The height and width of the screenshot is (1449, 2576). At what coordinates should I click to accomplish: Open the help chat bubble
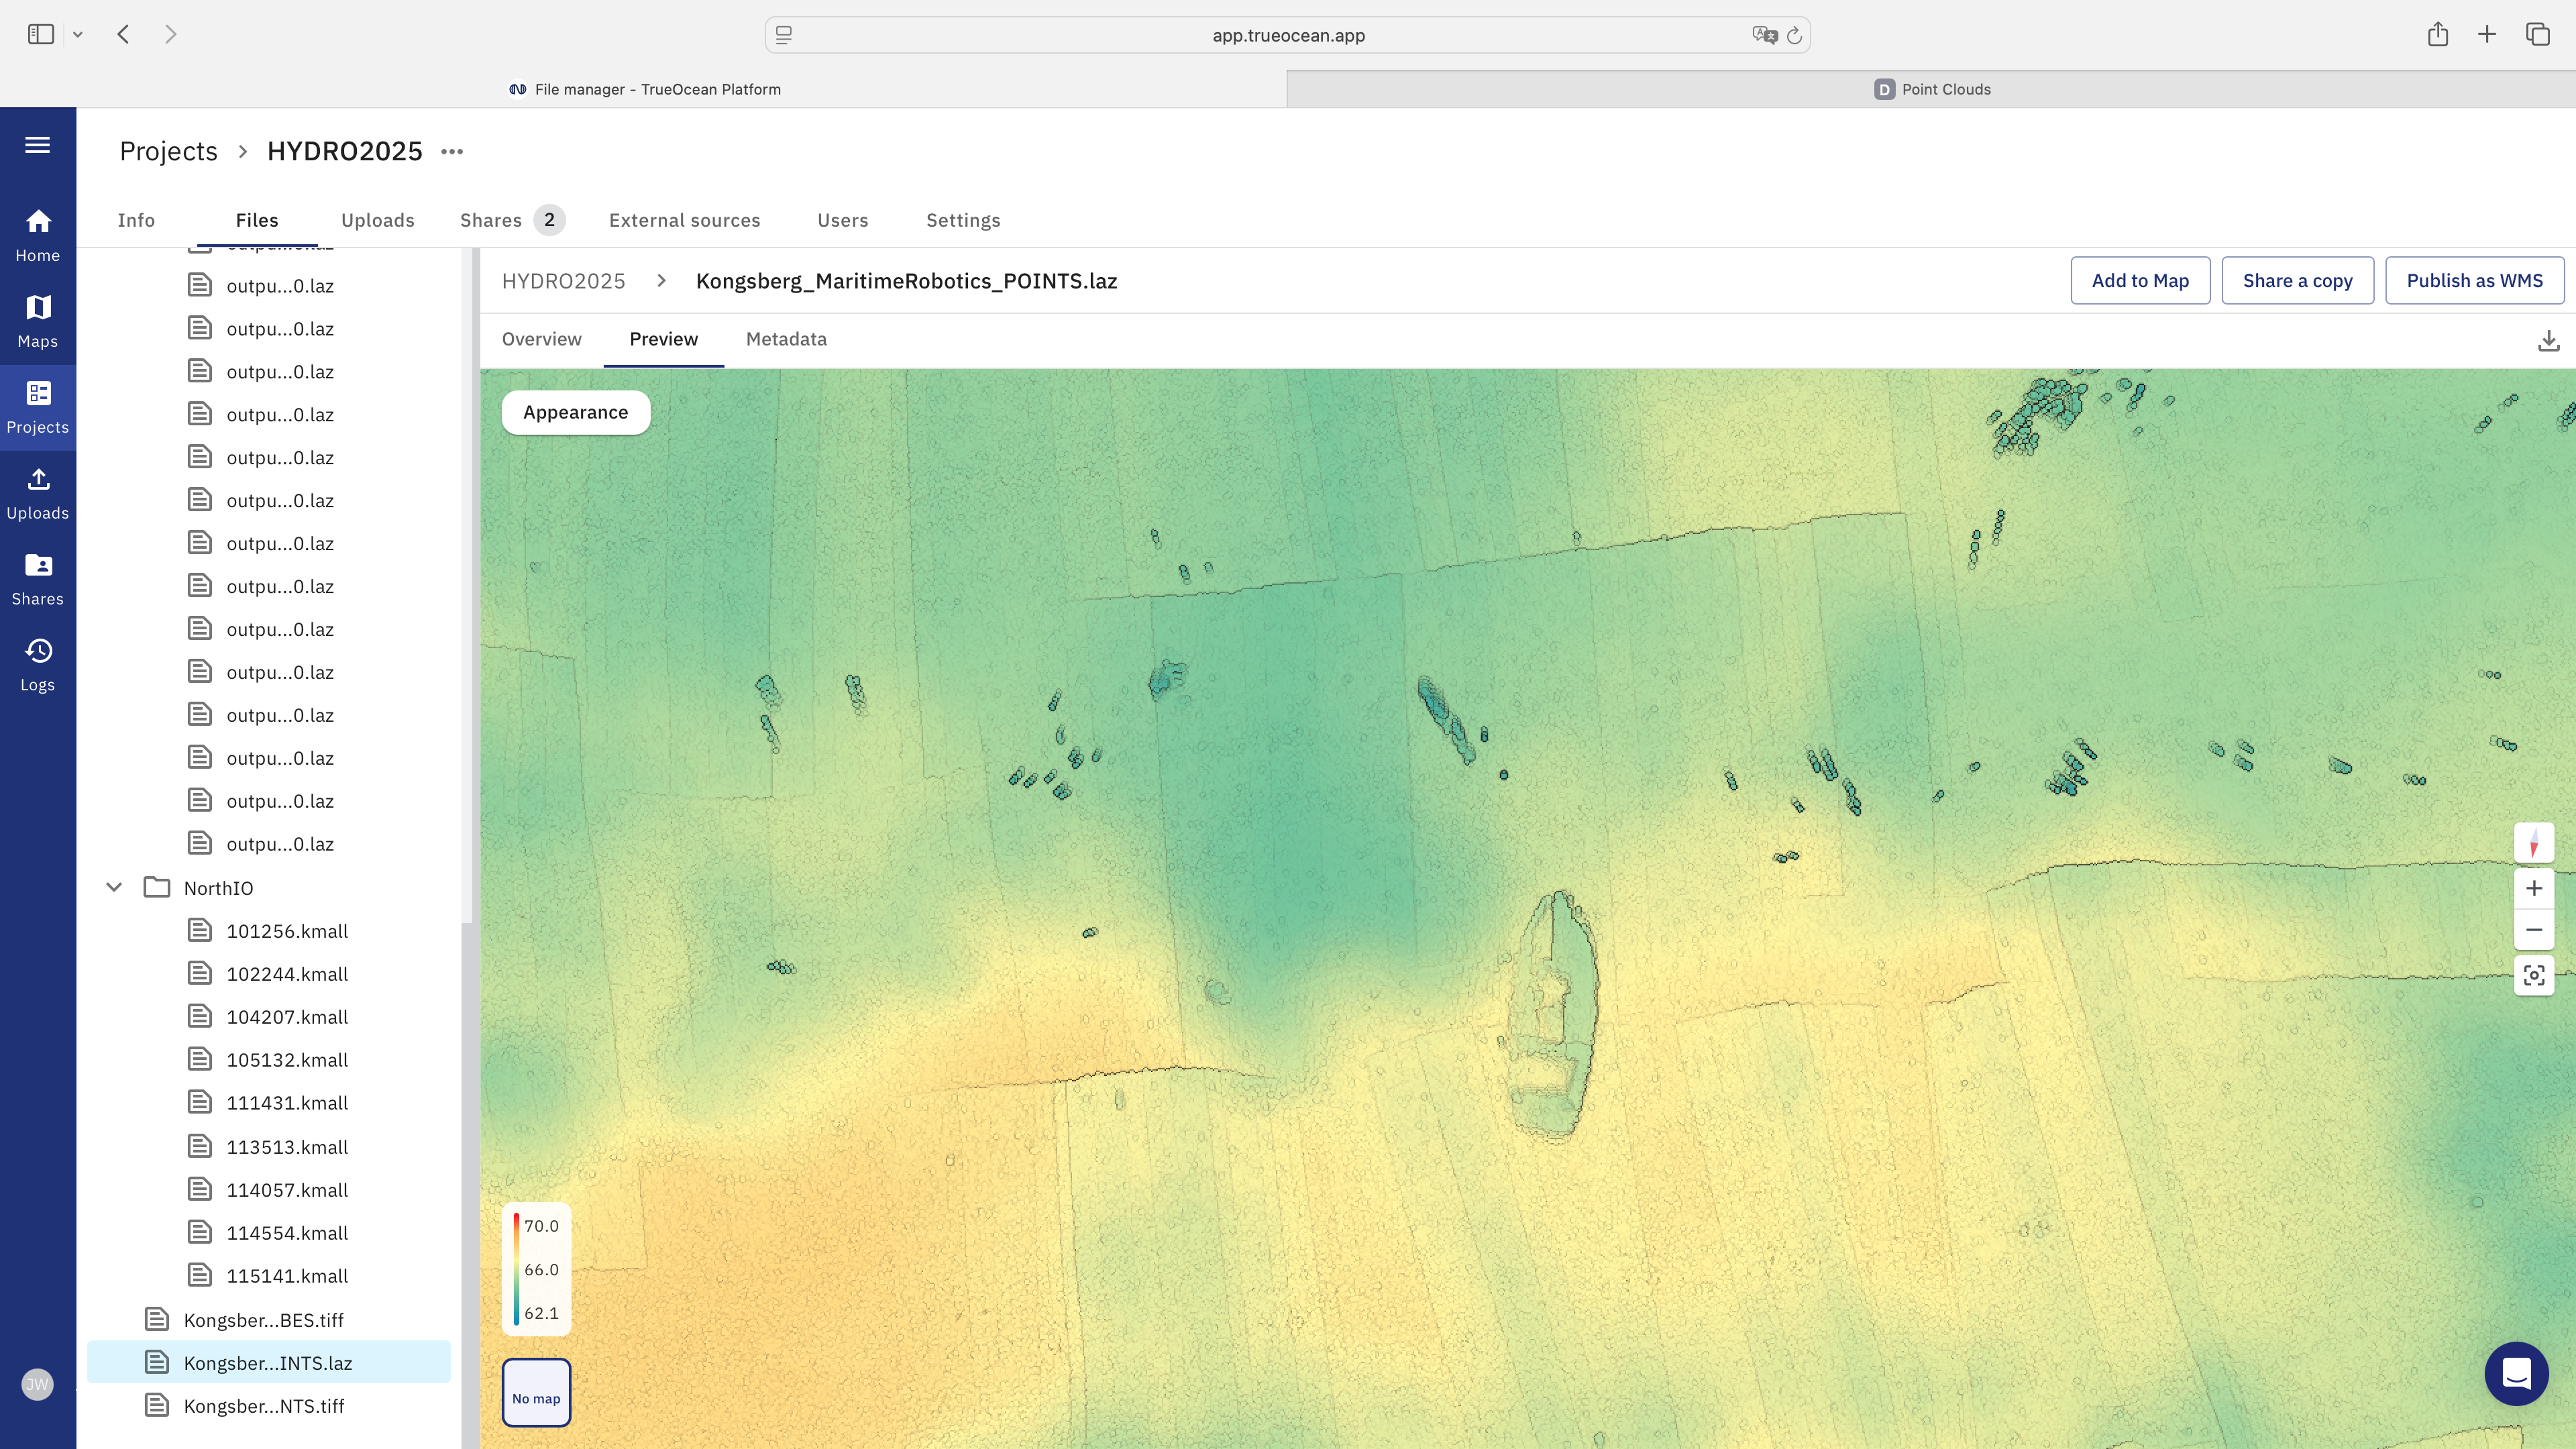tap(2517, 1374)
